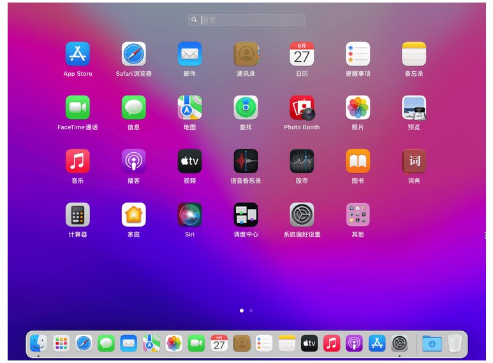
Task: Start FaceTime通话 from Launchpad
Action: pyautogui.click(x=78, y=108)
